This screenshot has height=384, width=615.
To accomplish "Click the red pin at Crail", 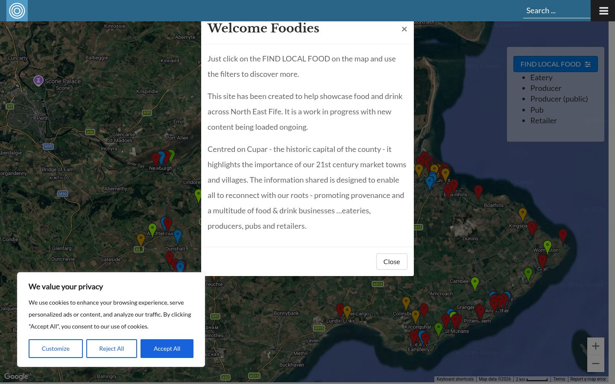I will pos(542,261).
